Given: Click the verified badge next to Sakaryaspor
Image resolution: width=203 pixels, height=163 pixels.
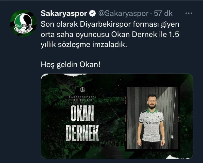Looking at the screenshot, I should (x=92, y=13).
